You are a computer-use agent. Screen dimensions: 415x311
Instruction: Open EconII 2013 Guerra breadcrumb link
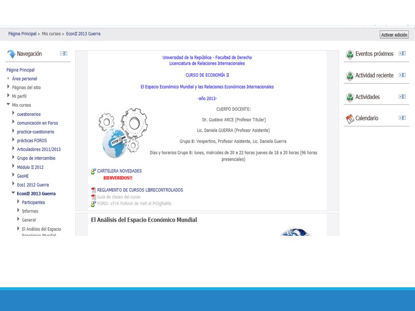point(83,34)
